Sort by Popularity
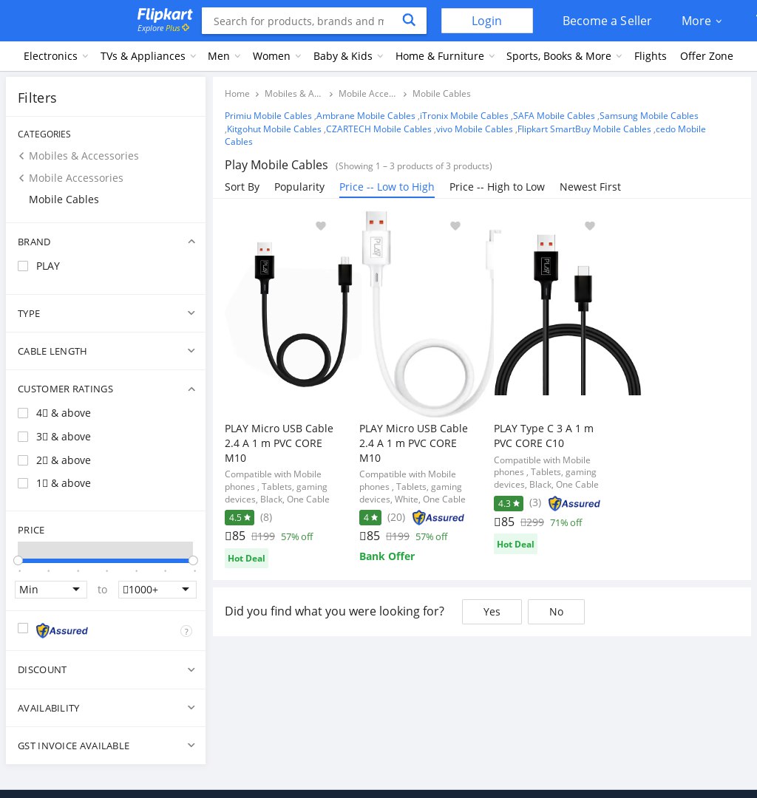757x798 pixels. pyautogui.click(x=299, y=187)
